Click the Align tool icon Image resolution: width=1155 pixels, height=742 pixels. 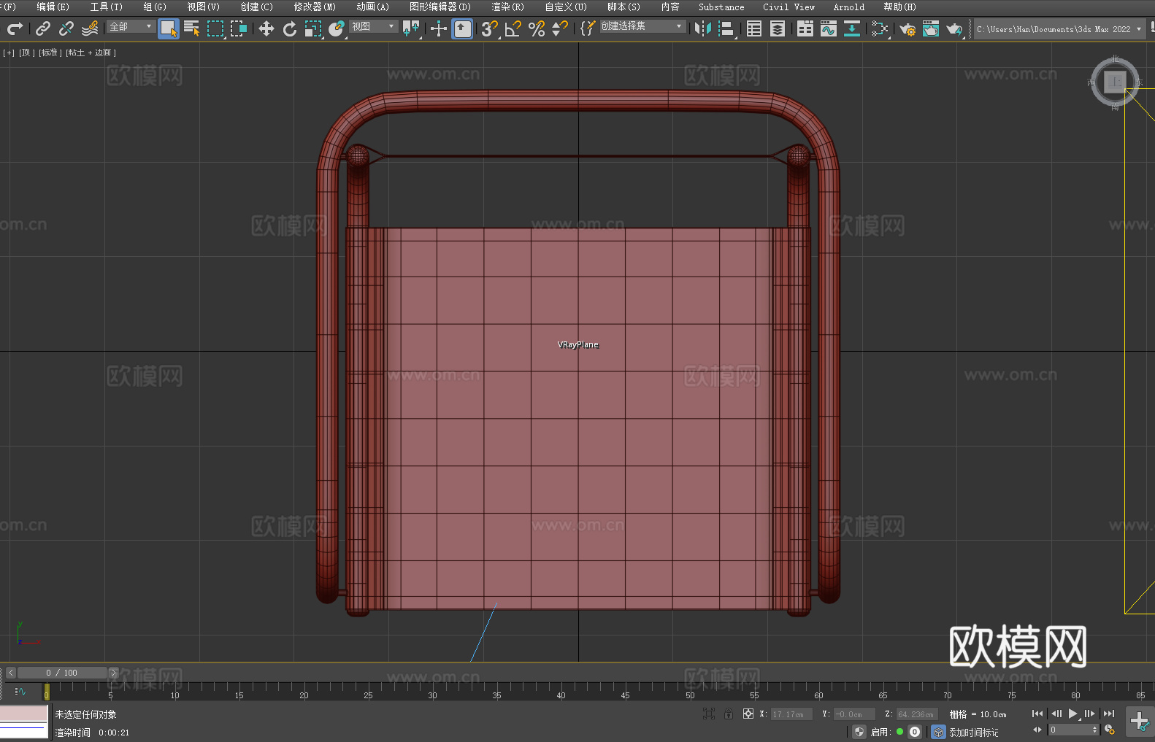[726, 28]
